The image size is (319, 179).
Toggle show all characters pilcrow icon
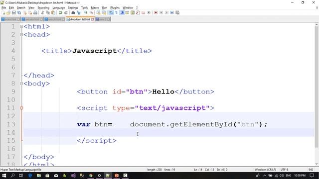[117, 13]
